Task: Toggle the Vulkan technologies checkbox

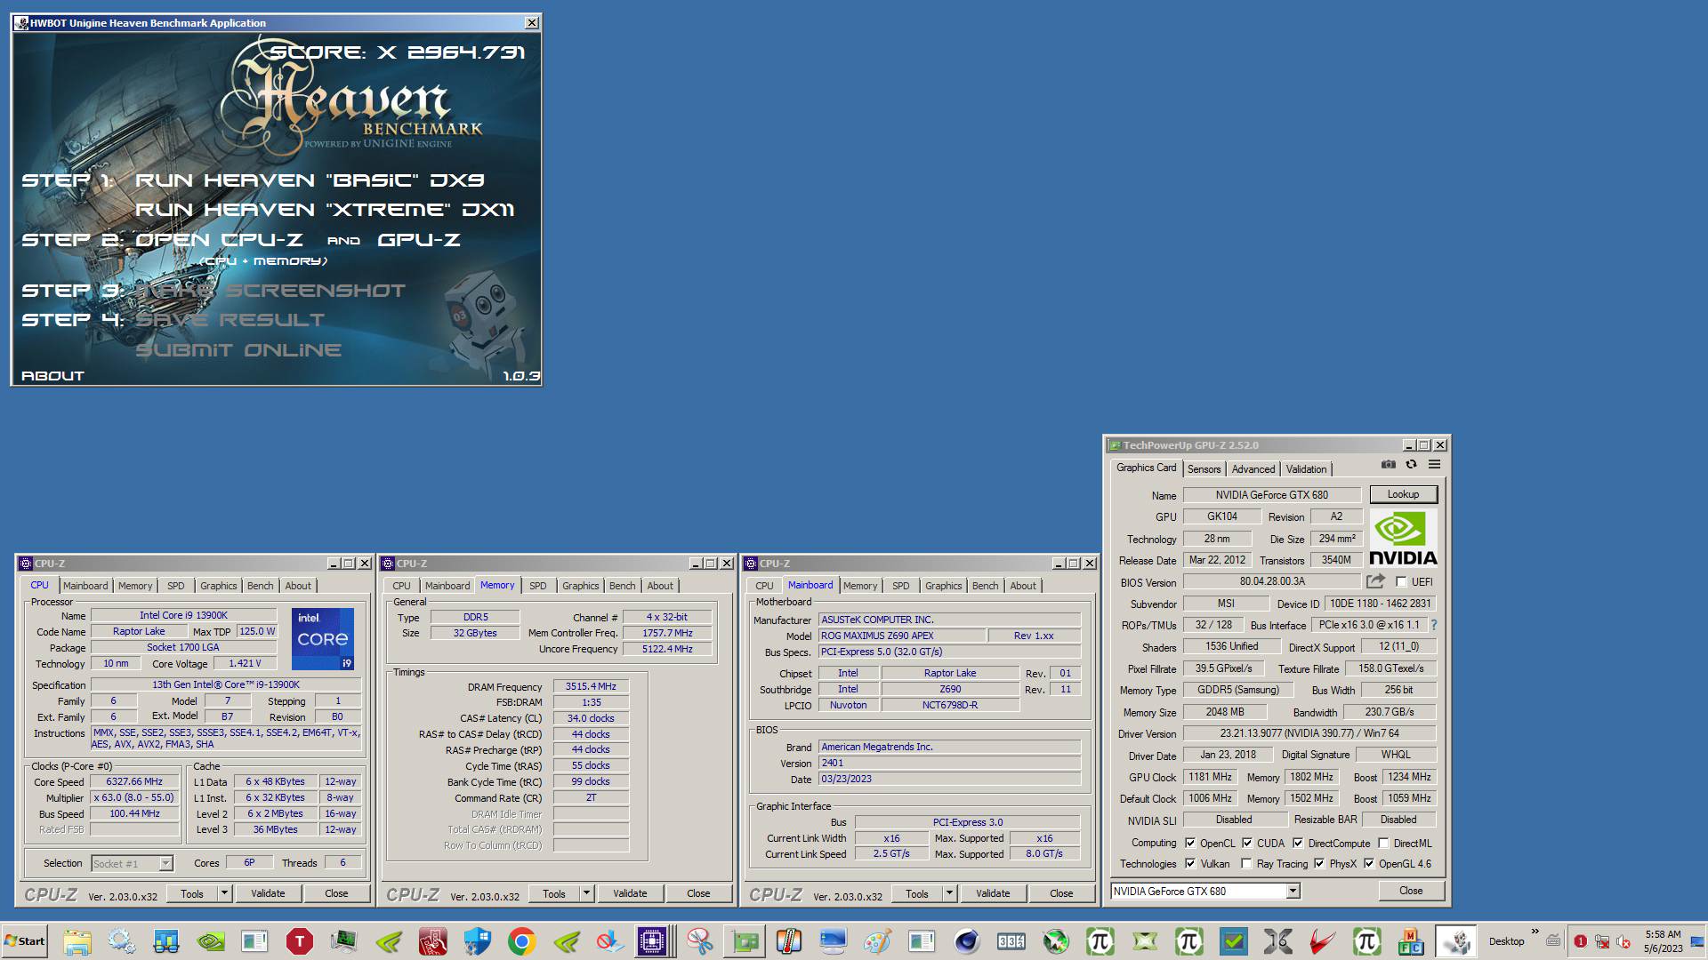Action: [x=1189, y=863]
